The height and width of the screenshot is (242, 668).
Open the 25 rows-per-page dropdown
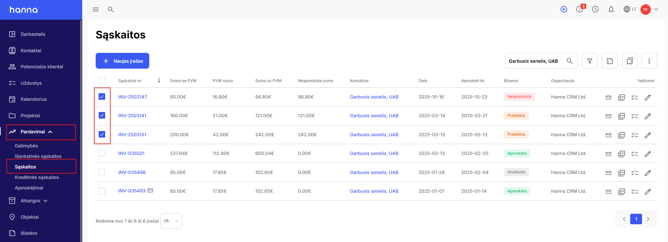[171, 221]
